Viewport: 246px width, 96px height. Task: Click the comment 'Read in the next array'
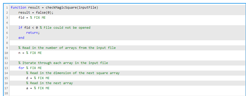(49, 83)
